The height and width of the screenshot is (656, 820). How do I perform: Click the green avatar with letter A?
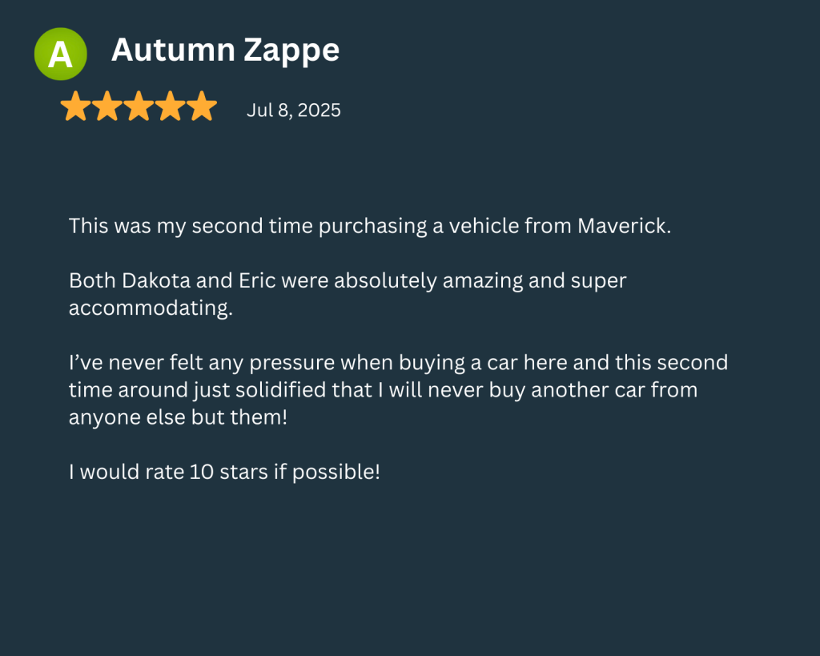coord(60,54)
